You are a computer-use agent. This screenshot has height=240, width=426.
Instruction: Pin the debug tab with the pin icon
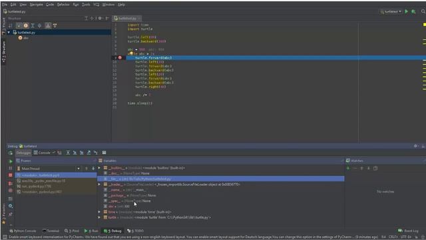click(11, 215)
